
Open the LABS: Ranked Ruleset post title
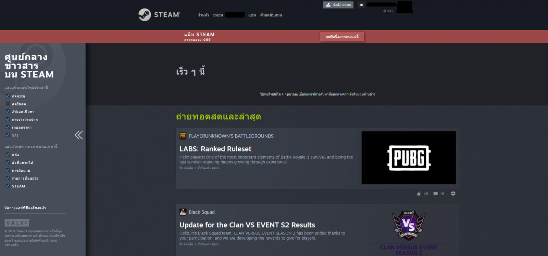[215, 149]
